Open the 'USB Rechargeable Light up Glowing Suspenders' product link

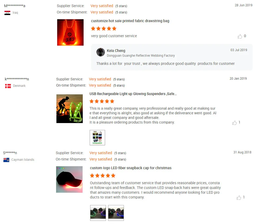coord(133,94)
